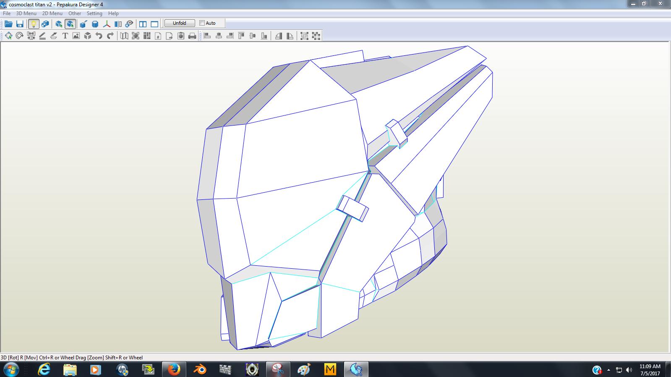Image resolution: width=671 pixels, height=377 pixels.
Task: Open Blender from the taskbar
Action: (200, 369)
